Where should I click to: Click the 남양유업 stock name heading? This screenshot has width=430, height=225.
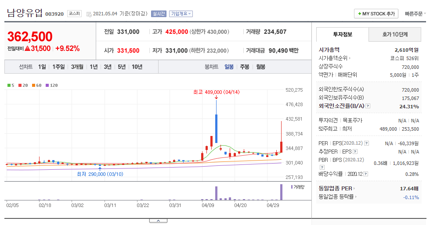tap(25, 13)
